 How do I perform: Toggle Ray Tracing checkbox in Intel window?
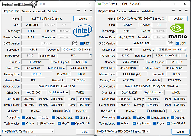tap(39, 124)
